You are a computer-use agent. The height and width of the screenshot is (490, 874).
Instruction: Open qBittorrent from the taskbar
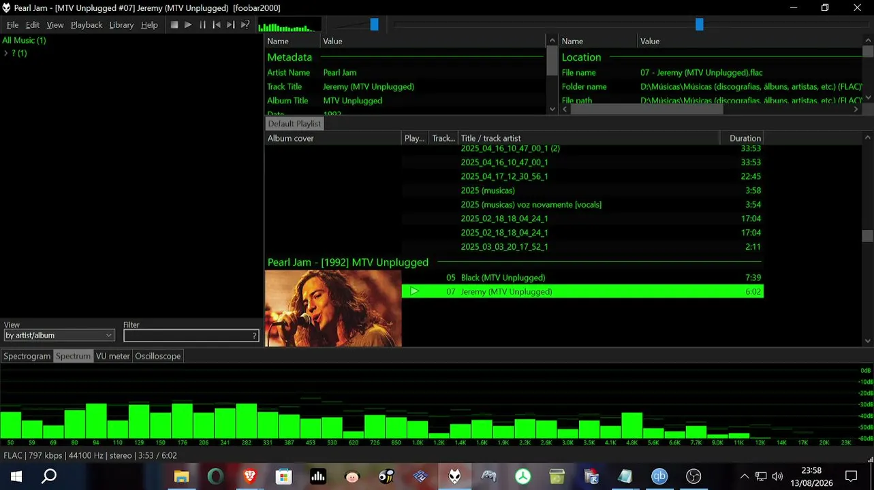[659, 476]
